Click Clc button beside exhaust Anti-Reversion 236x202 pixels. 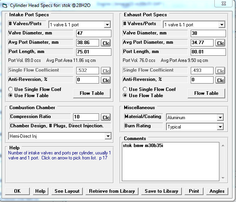point(221,80)
